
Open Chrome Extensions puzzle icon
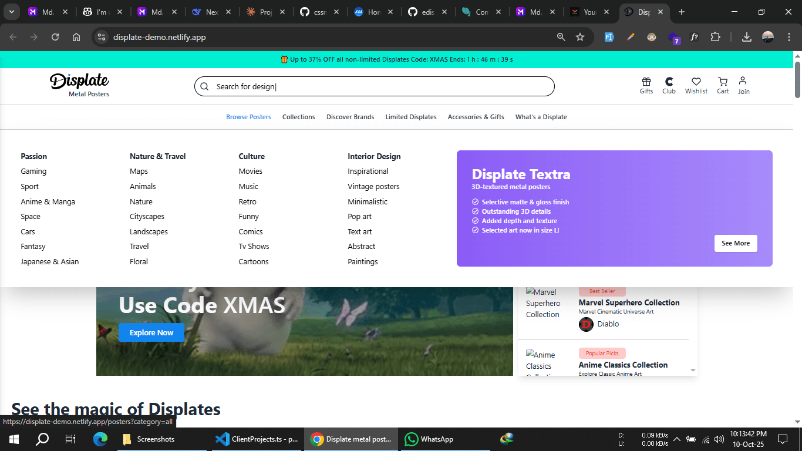[x=715, y=37]
